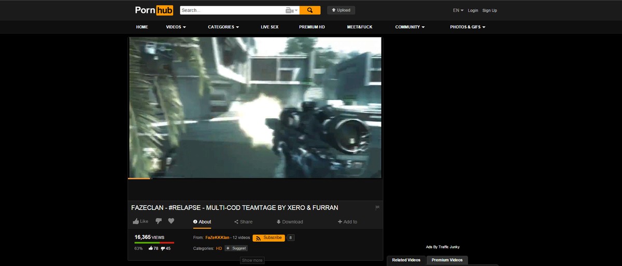This screenshot has width=622, height=266.
Task: Switch to the Related Videos tab
Action: pos(406,260)
